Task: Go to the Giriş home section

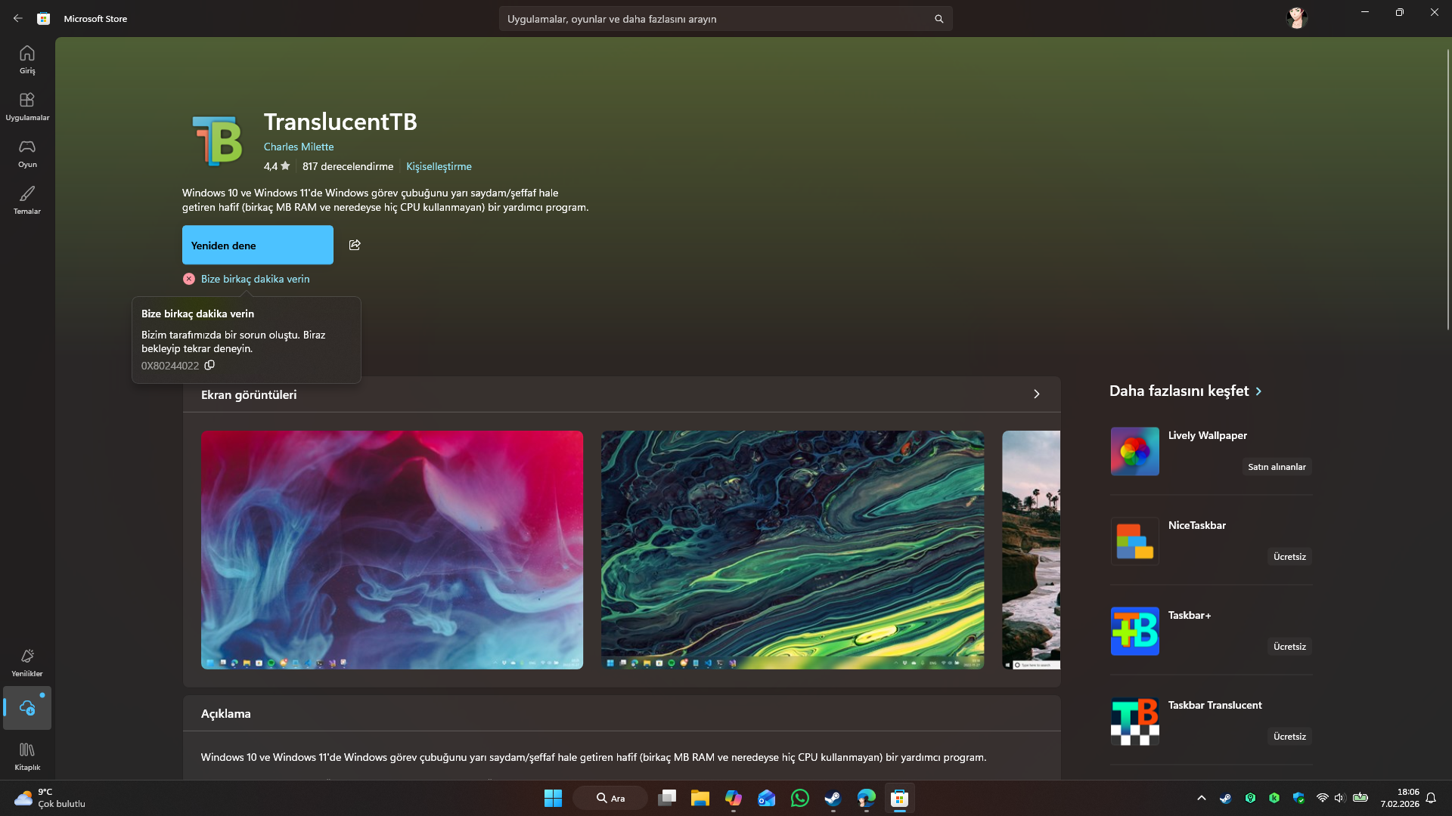Action: coord(27,60)
